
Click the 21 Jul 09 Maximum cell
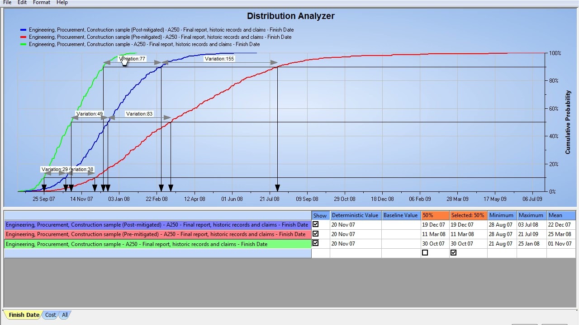pos(532,234)
